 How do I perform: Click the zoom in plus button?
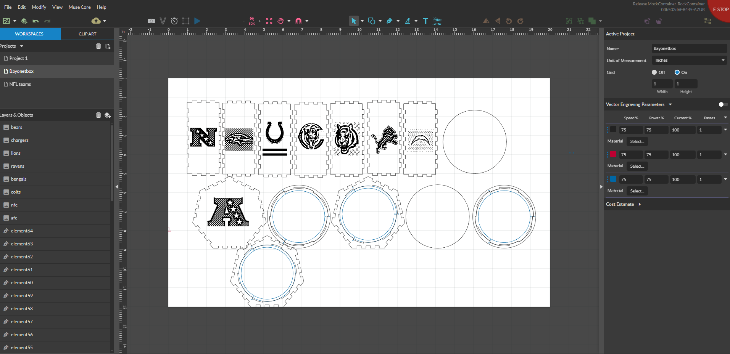(260, 21)
